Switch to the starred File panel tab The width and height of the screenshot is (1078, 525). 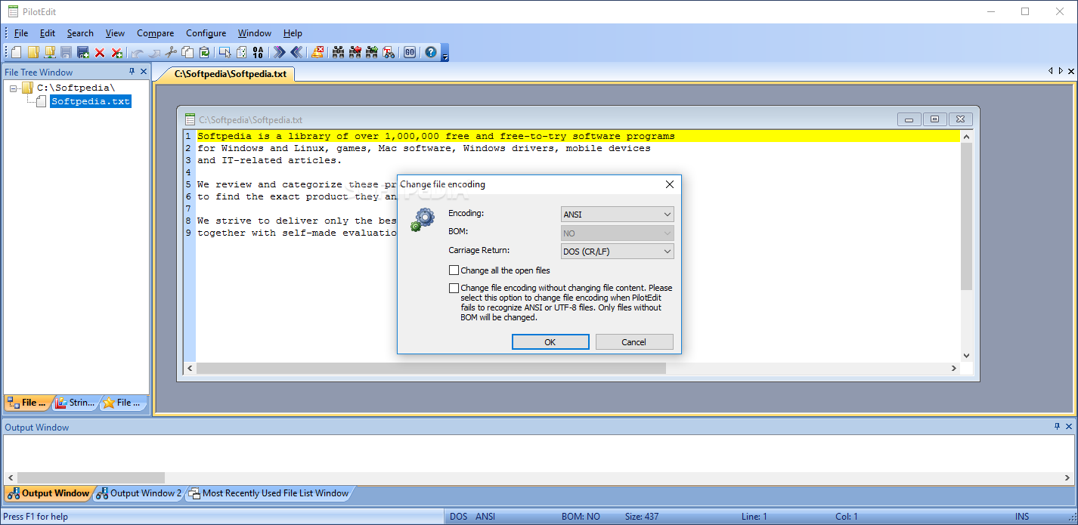(x=122, y=403)
